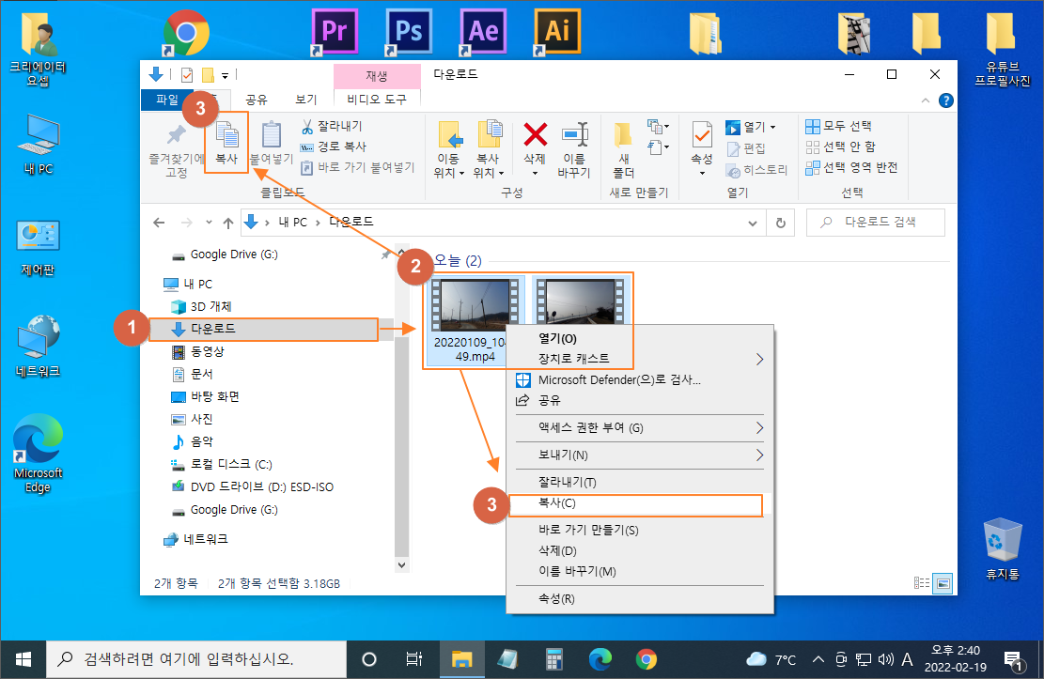Select Videos (동영상) in navigation pane

(197, 351)
